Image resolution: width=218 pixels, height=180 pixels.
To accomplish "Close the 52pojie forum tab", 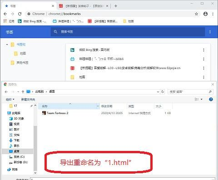I will (x=107, y=6).
